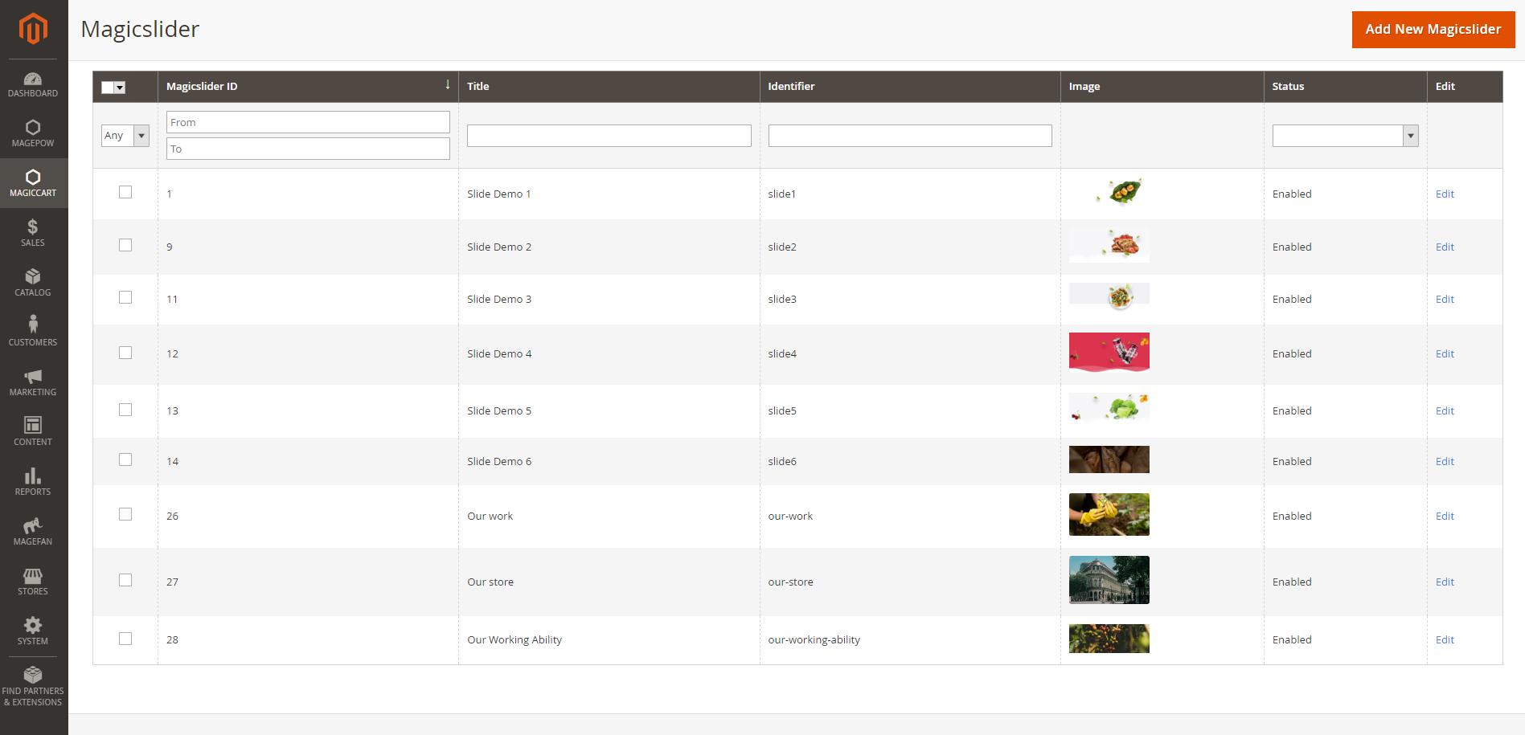Open the Status filter dropdown
Image resolution: width=1525 pixels, height=735 pixels.
coord(1344,136)
